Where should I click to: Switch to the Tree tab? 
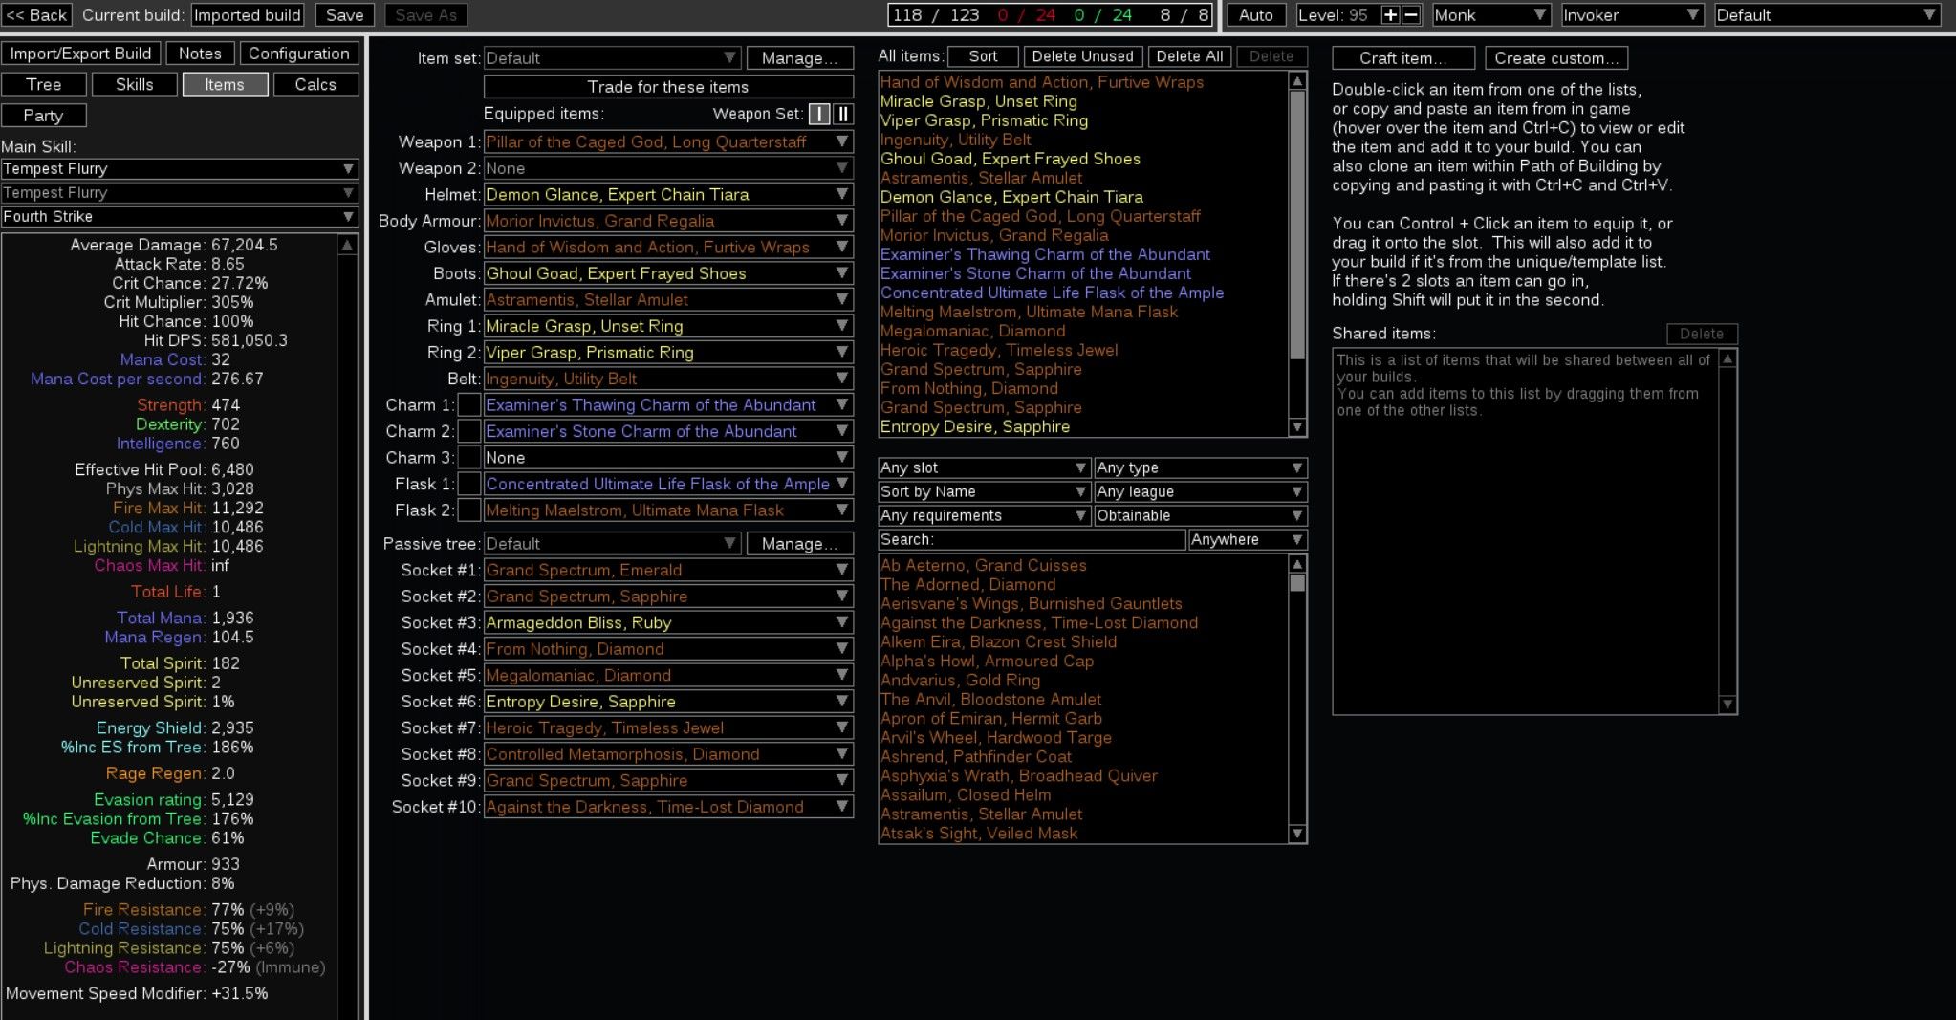[x=44, y=85]
